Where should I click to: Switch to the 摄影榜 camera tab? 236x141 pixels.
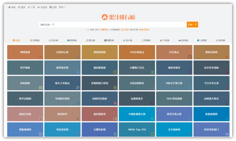tap(109, 40)
